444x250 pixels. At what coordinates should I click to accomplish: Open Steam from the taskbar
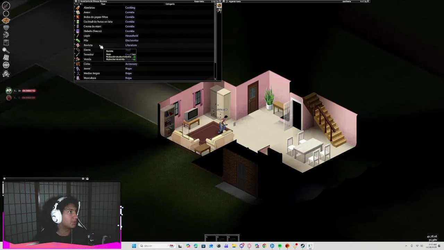pos(302,246)
